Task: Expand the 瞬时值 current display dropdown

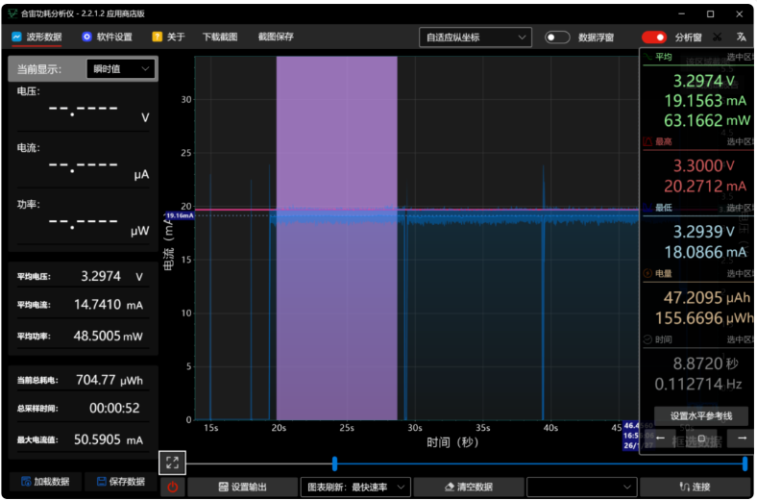Action: coord(121,69)
